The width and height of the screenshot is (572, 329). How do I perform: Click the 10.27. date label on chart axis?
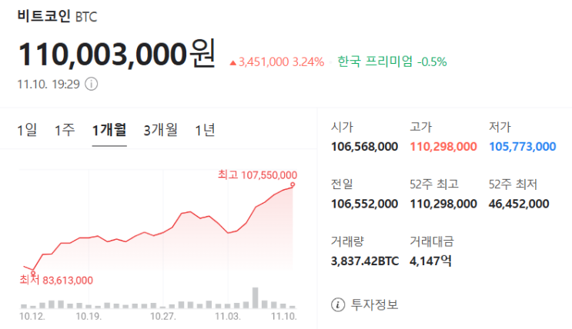point(163,316)
